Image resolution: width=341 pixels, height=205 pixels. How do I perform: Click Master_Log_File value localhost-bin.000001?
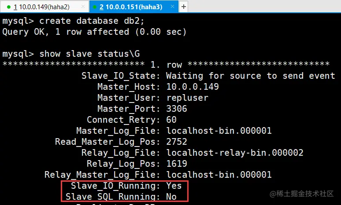click(x=219, y=131)
